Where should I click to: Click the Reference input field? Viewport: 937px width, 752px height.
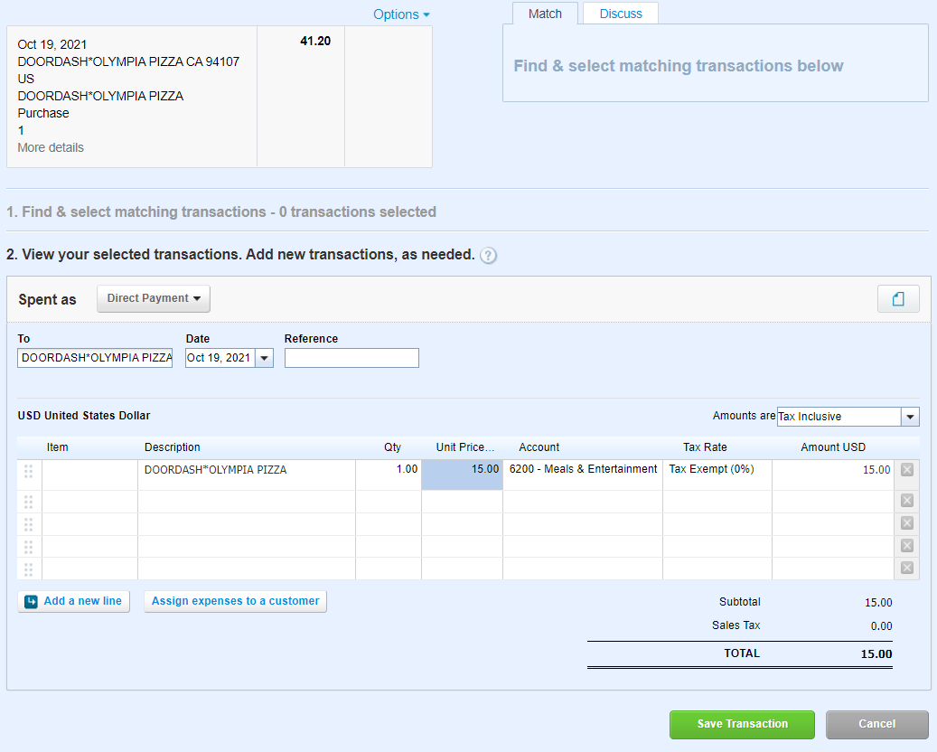tap(351, 358)
